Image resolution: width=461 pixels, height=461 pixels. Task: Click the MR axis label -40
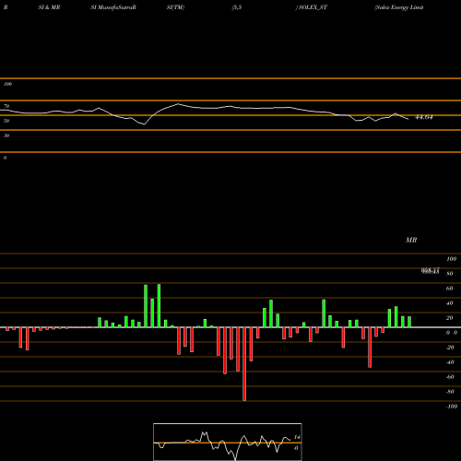click(450, 362)
